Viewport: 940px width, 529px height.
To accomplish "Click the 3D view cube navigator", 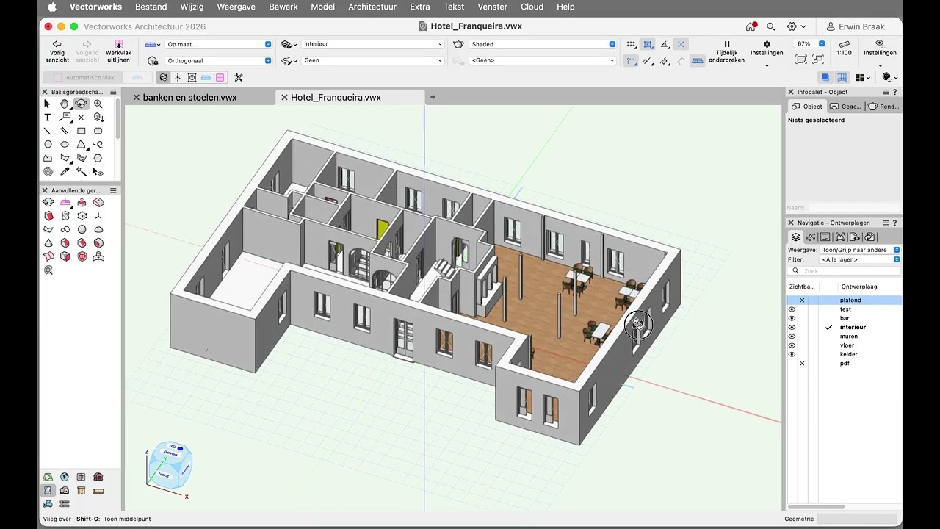I will click(x=170, y=464).
